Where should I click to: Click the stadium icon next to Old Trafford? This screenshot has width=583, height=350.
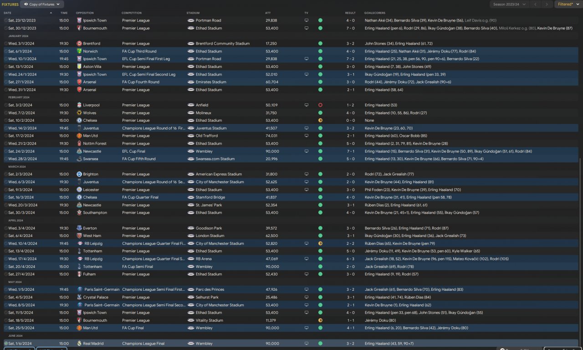(191, 136)
